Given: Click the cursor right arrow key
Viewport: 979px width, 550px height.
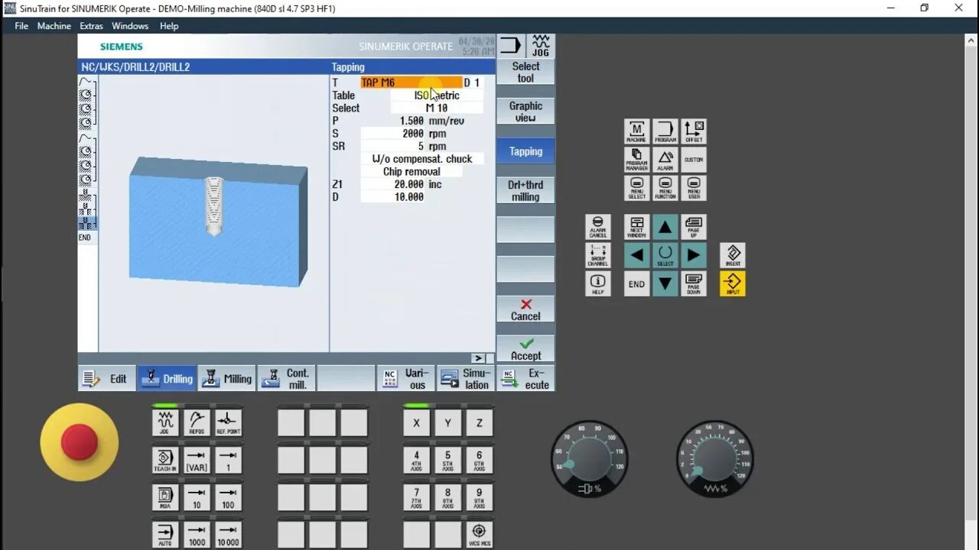Looking at the screenshot, I should tap(694, 255).
